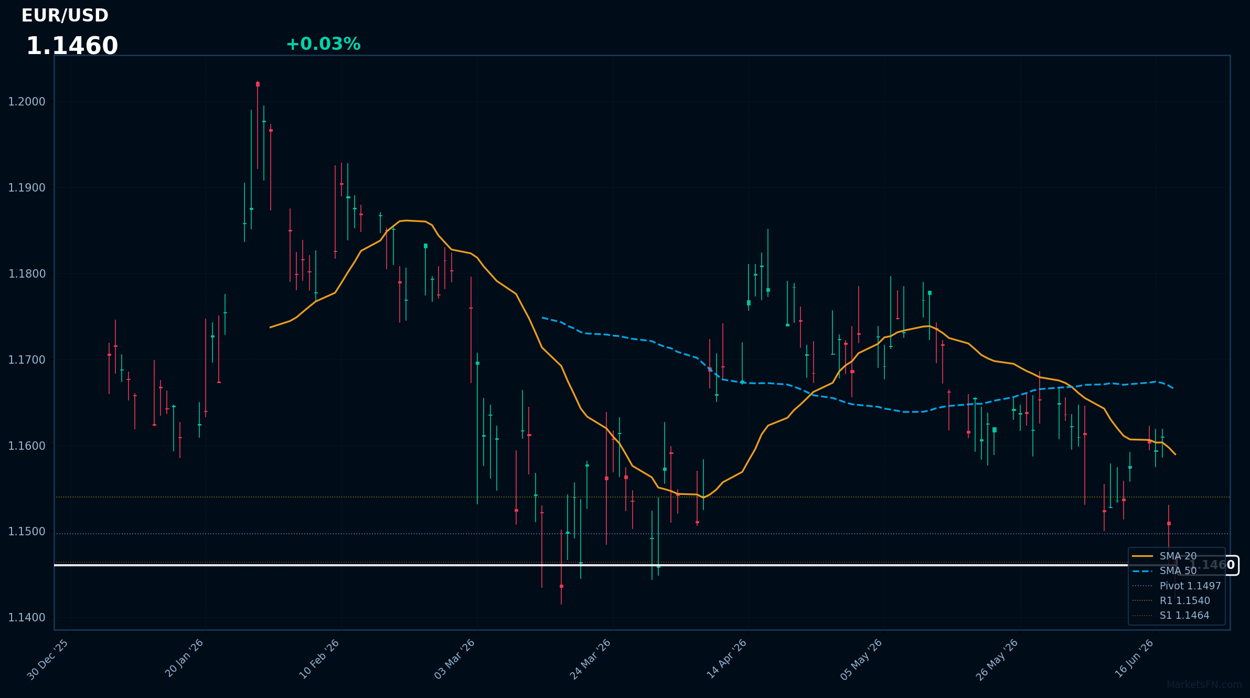Click the 1.1500 y-axis label
Viewport: 1250px width, 698px height.
point(27,532)
